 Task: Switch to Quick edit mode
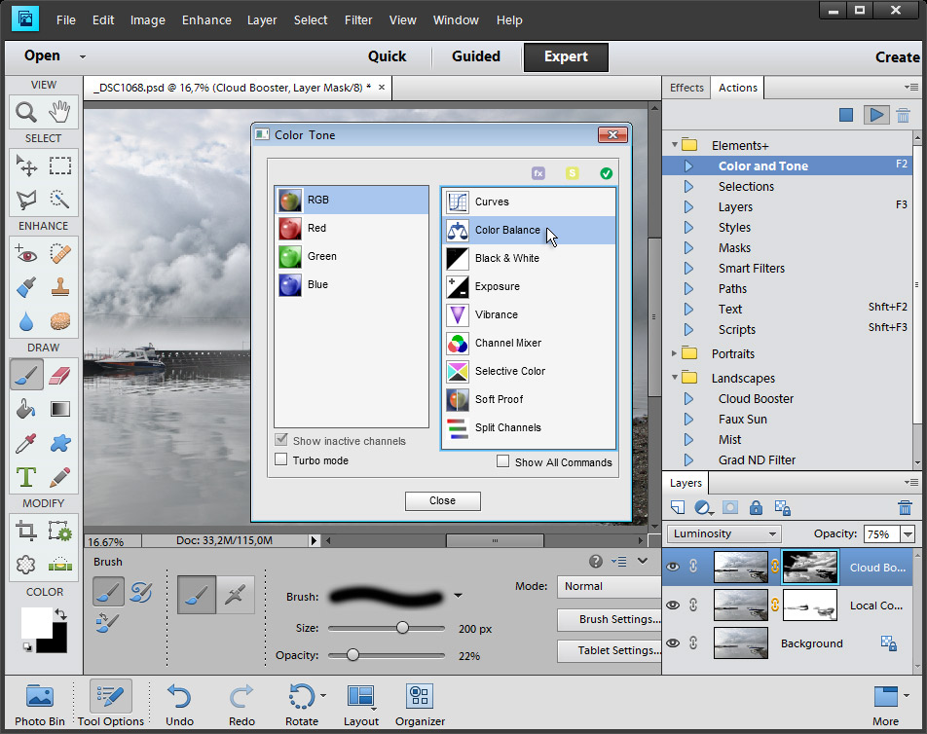pyautogui.click(x=388, y=56)
